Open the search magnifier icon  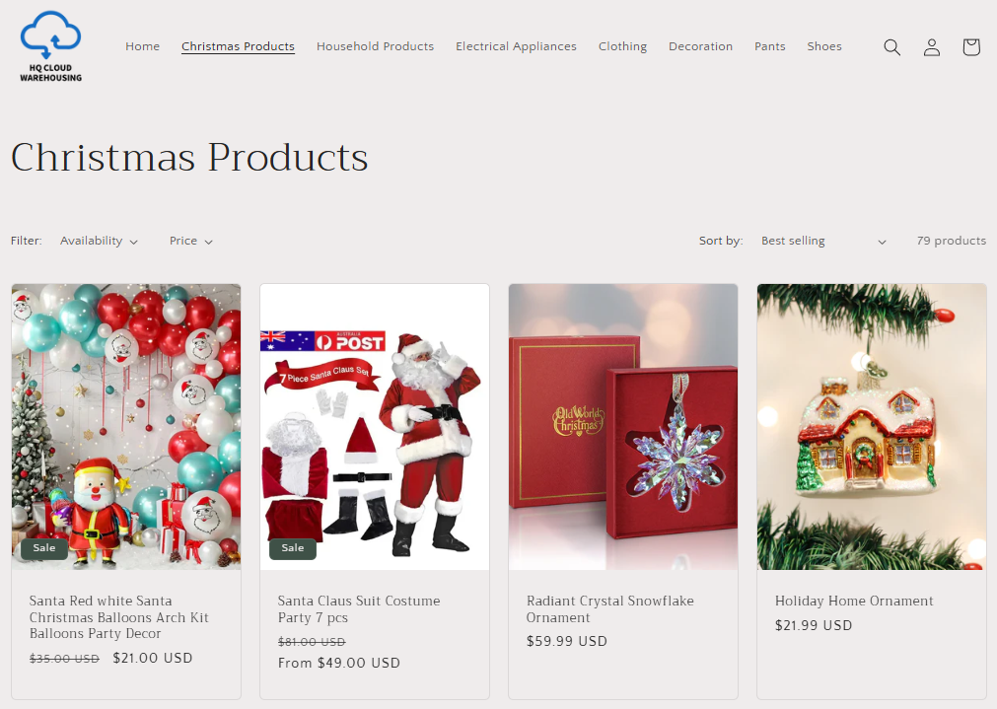[892, 47]
